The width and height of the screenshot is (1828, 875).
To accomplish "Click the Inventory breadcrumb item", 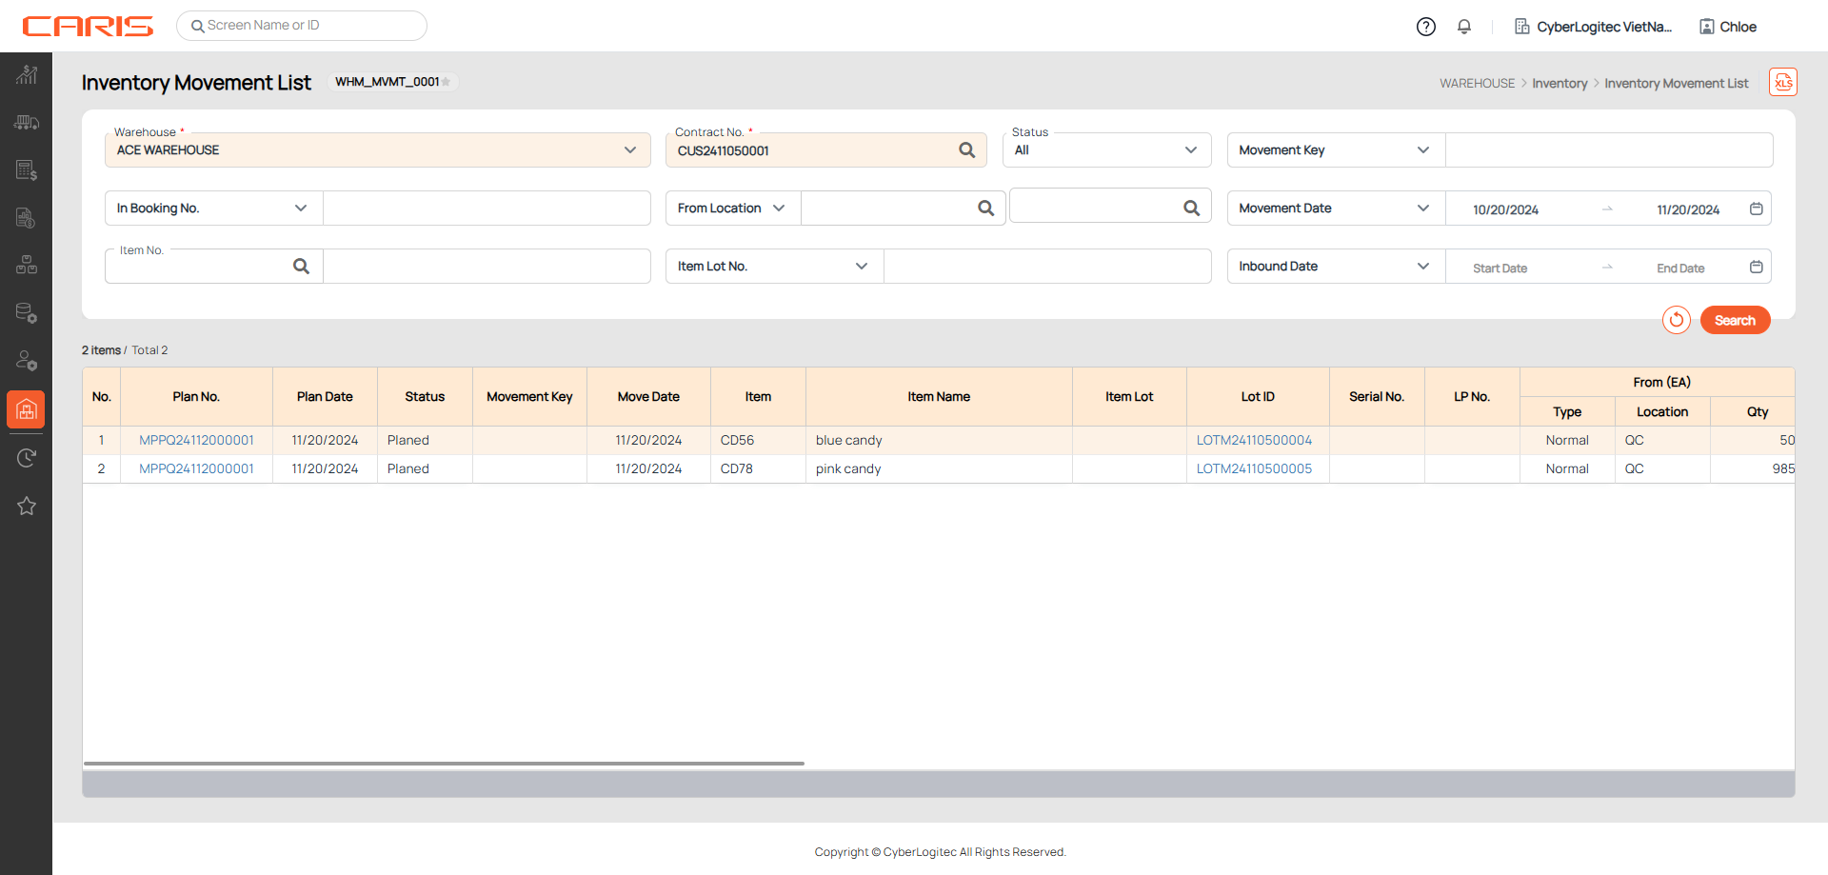I will coord(1559,84).
